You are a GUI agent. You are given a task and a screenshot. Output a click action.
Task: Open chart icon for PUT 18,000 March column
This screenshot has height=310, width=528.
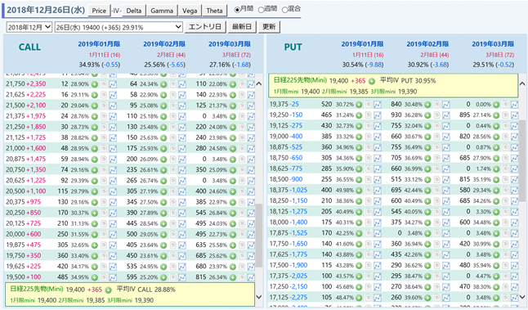515,222
